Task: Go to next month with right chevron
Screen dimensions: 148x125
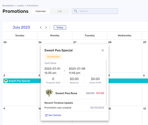Action: 46,28
